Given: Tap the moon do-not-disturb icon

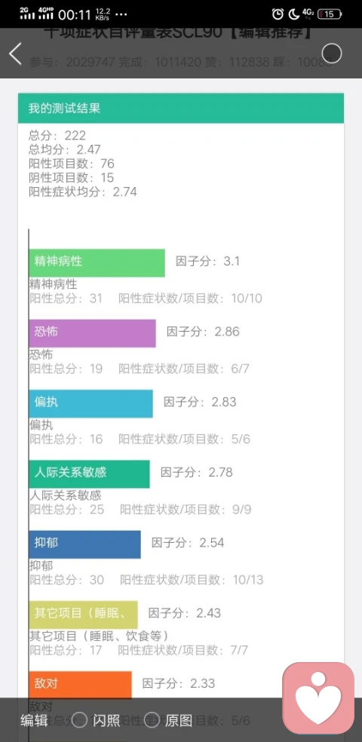Looking at the screenshot, I should coord(294,14).
